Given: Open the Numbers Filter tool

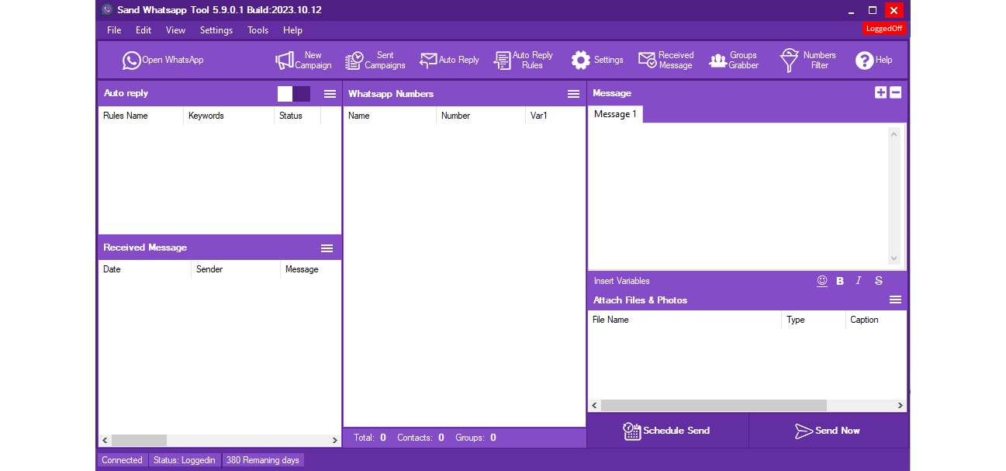Looking at the screenshot, I should (x=807, y=60).
